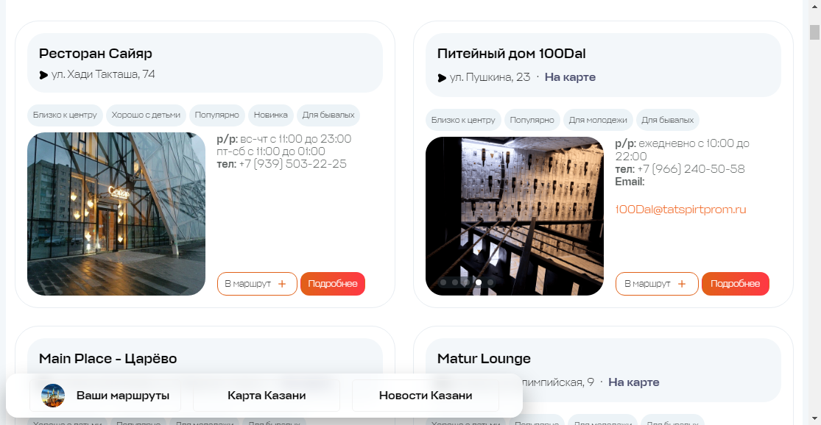This screenshot has height=425, width=821.
Task: Open Карта Казани in the bottom bar
Action: coord(267,396)
